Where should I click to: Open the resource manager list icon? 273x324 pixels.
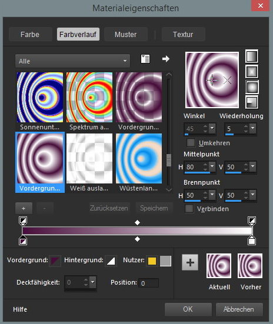(145, 59)
